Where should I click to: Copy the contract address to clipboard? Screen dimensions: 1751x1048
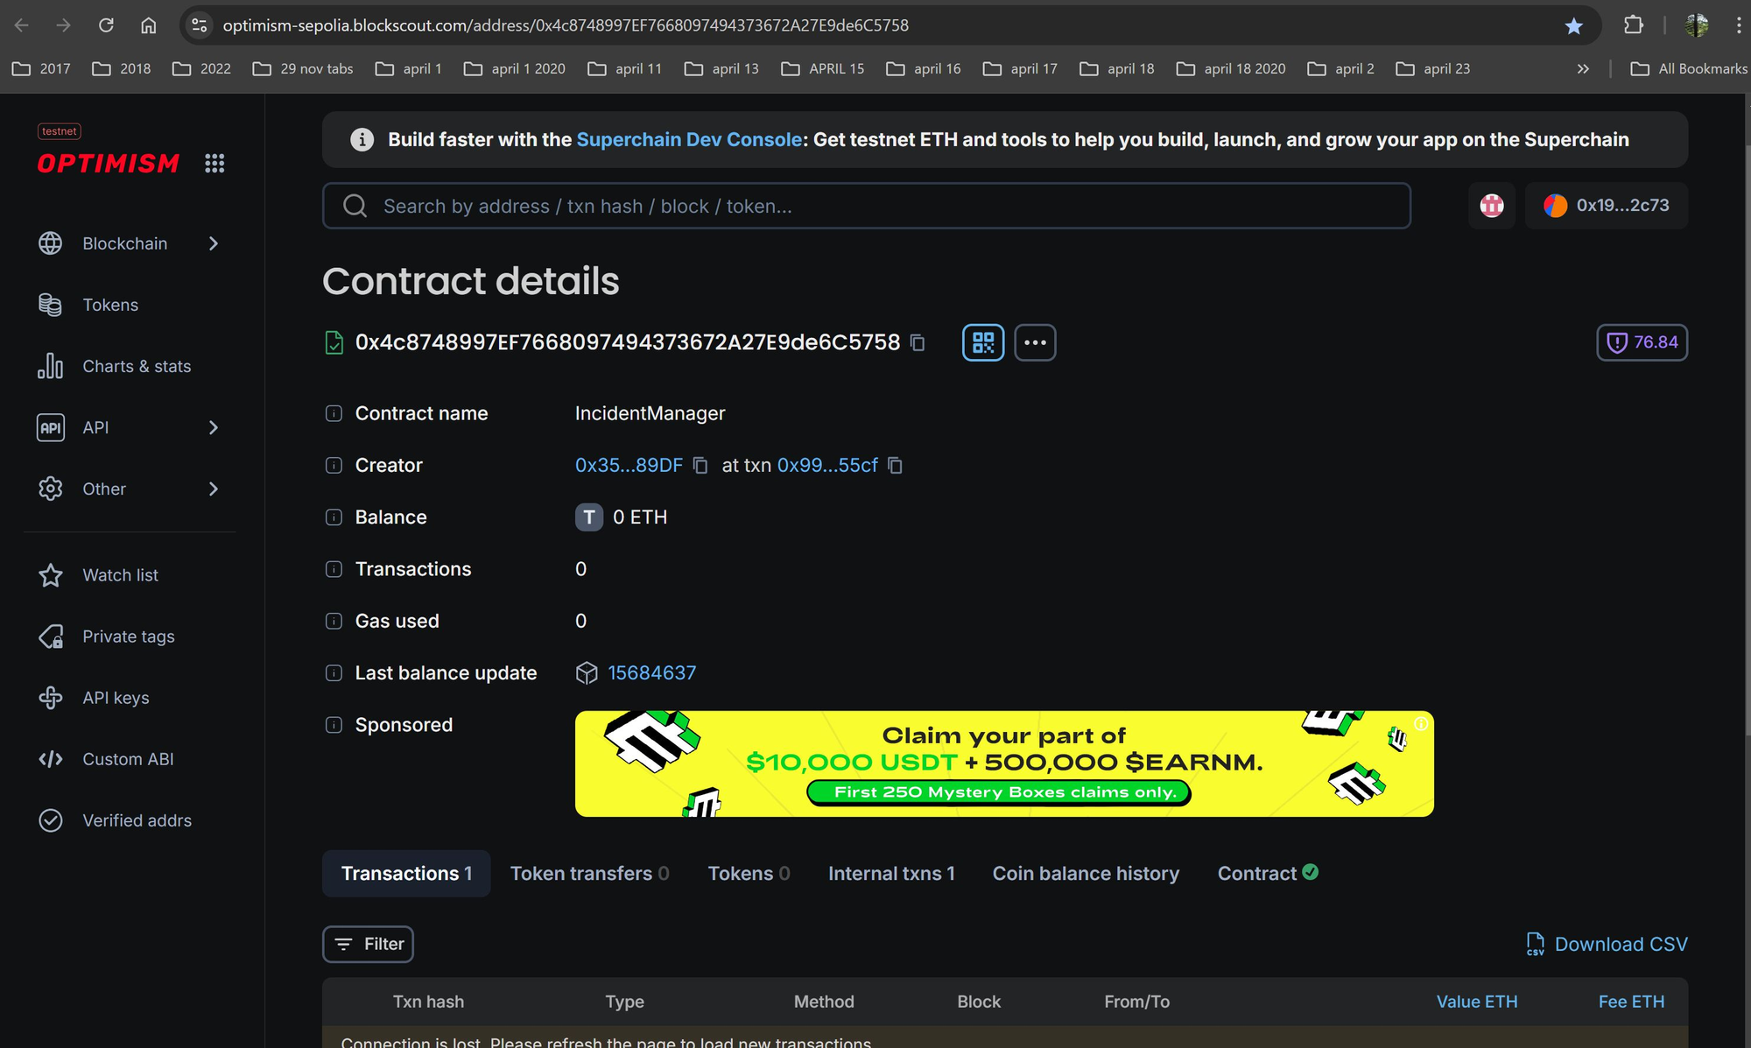918,342
